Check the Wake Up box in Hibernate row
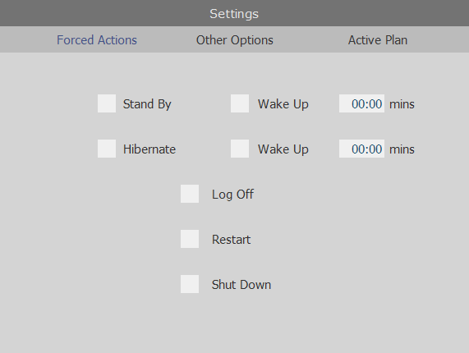 click(x=240, y=149)
